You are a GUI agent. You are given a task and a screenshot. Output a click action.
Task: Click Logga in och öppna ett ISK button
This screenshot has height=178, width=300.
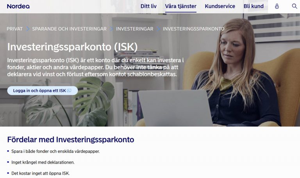(x=43, y=91)
